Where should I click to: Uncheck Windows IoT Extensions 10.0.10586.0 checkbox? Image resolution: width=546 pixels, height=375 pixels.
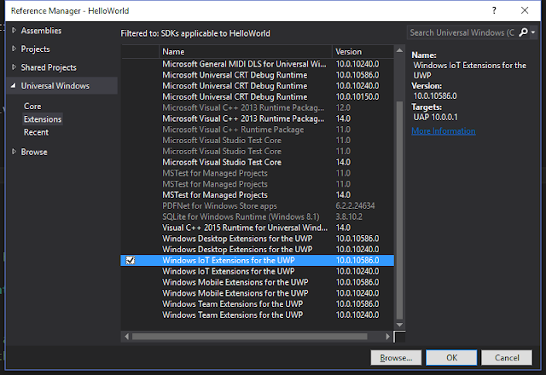(131, 260)
